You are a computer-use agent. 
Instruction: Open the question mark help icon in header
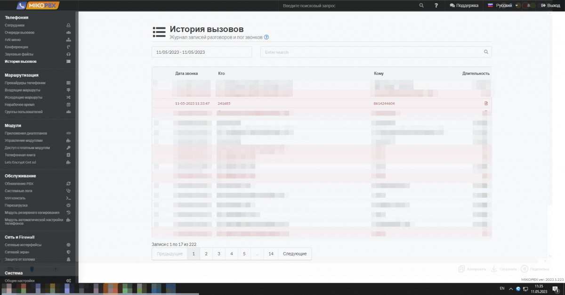pos(436,6)
